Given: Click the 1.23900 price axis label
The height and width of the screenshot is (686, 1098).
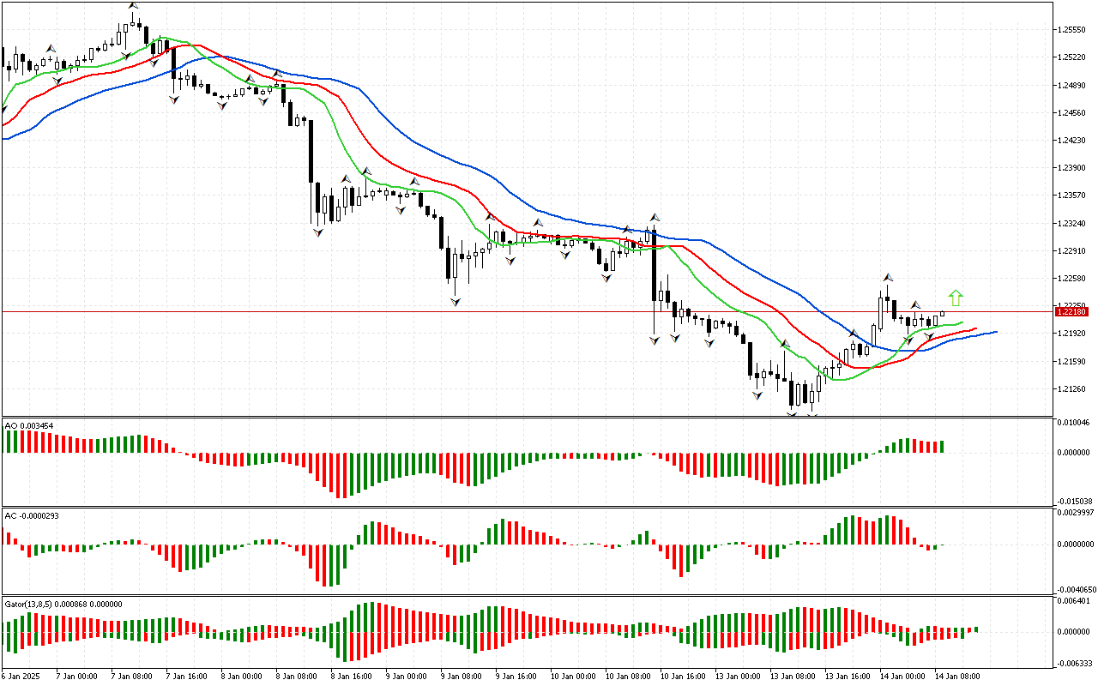Looking at the screenshot, I should pyautogui.click(x=1073, y=167).
